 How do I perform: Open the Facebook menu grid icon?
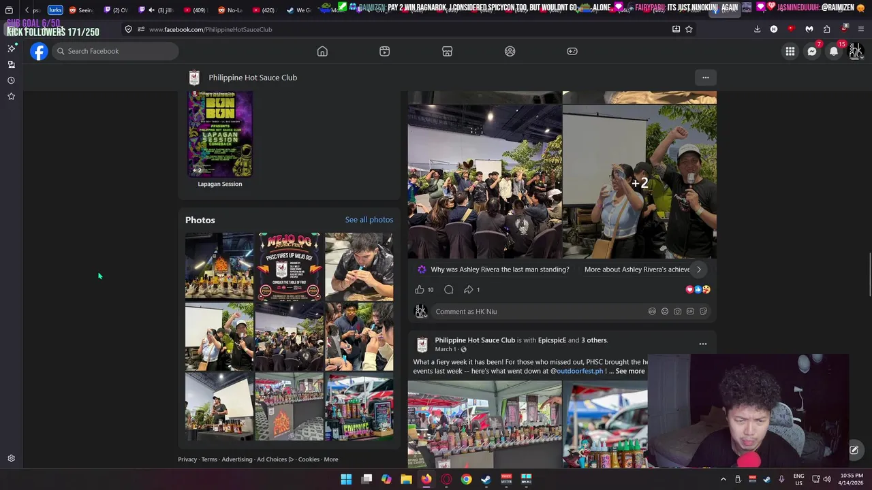click(x=790, y=51)
